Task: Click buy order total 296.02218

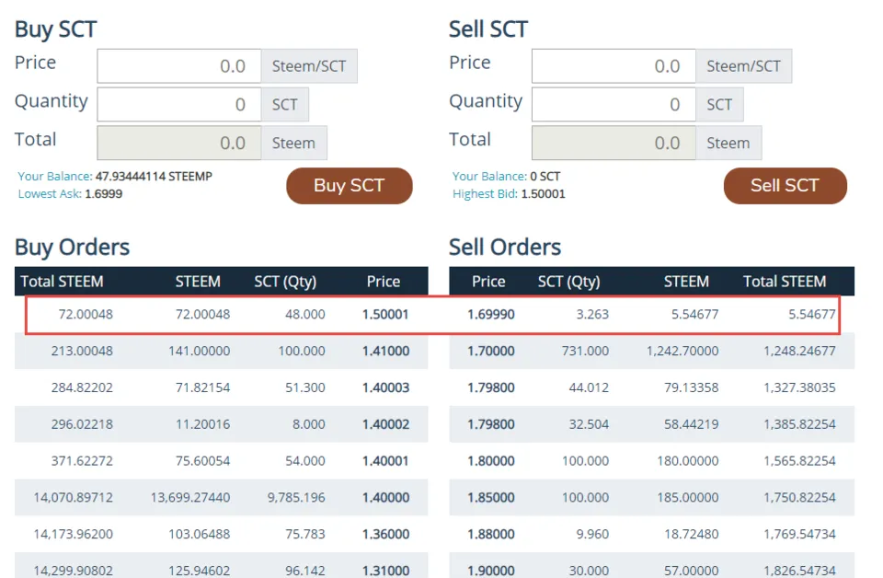Action: tap(82, 424)
